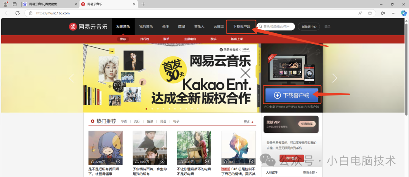409x177 pixels.
Task: Show the previous banner with the left chevron
Action: 72,78
